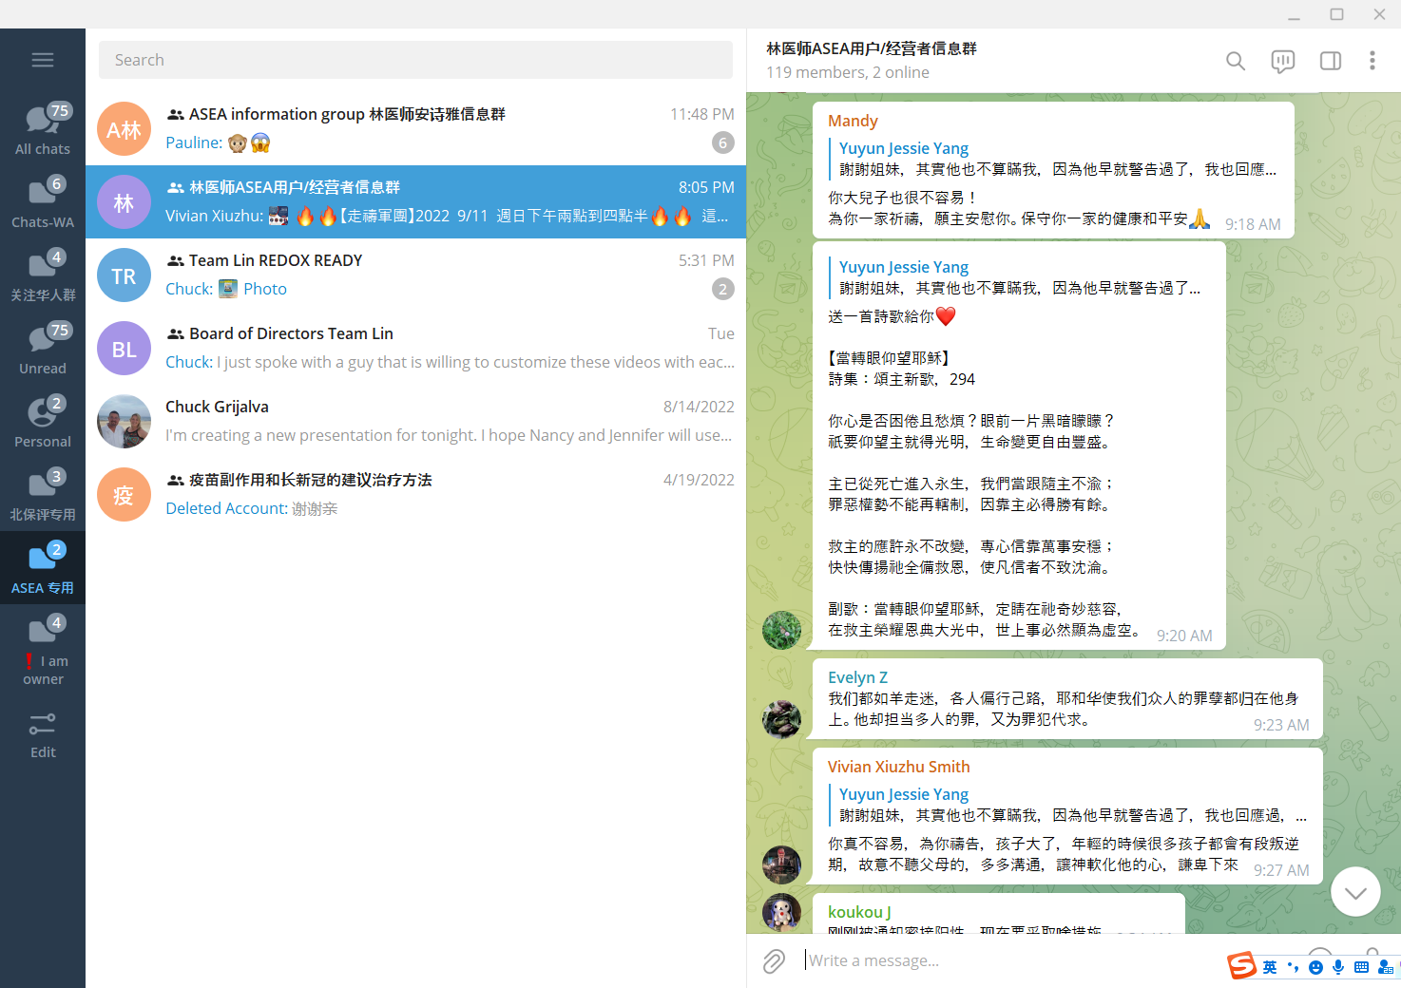The image size is (1401, 988).
Task: Open Vivian Xiuzhu Smith's profile name
Action: pyautogui.click(x=899, y=767)
